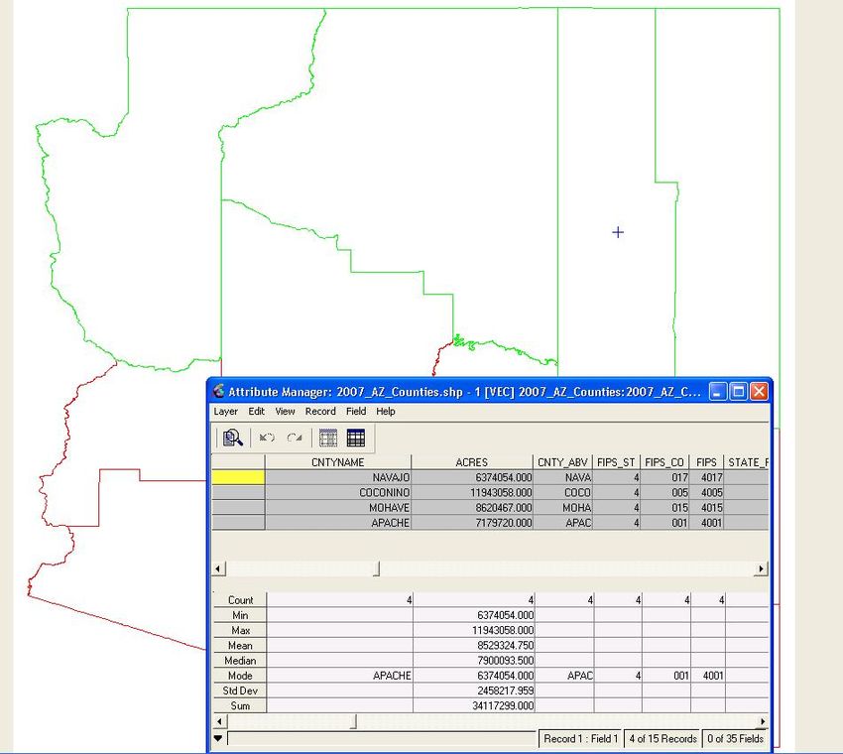Click the MOHA abbreviation cell
Image resolution: width=843 pixels, height=754 pixels.
pyautogui.click(x=563, y=507)
